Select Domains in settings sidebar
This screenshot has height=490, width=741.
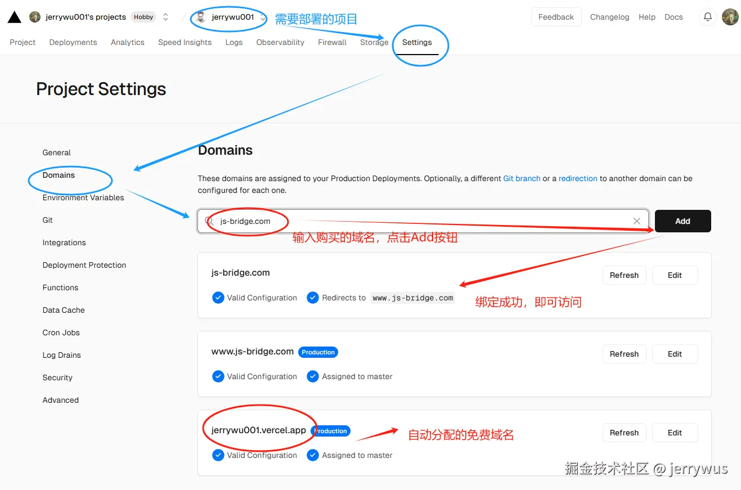[x=59, y=175]
